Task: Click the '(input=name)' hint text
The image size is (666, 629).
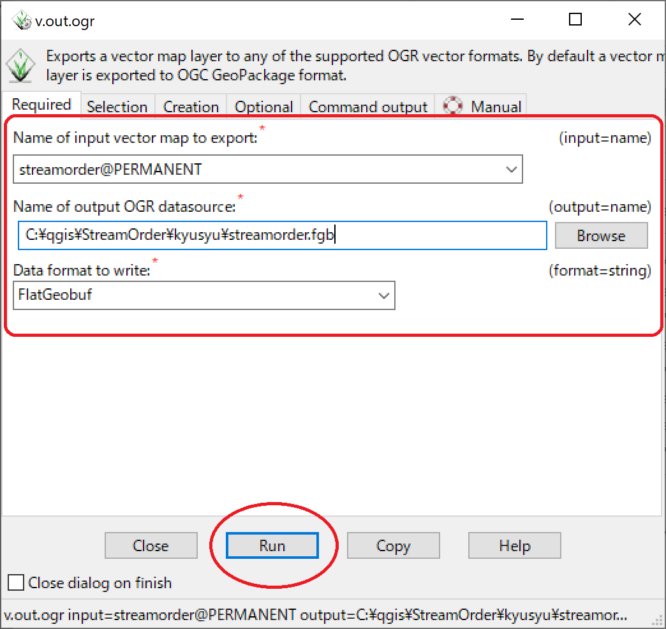Action: [605, 138]
